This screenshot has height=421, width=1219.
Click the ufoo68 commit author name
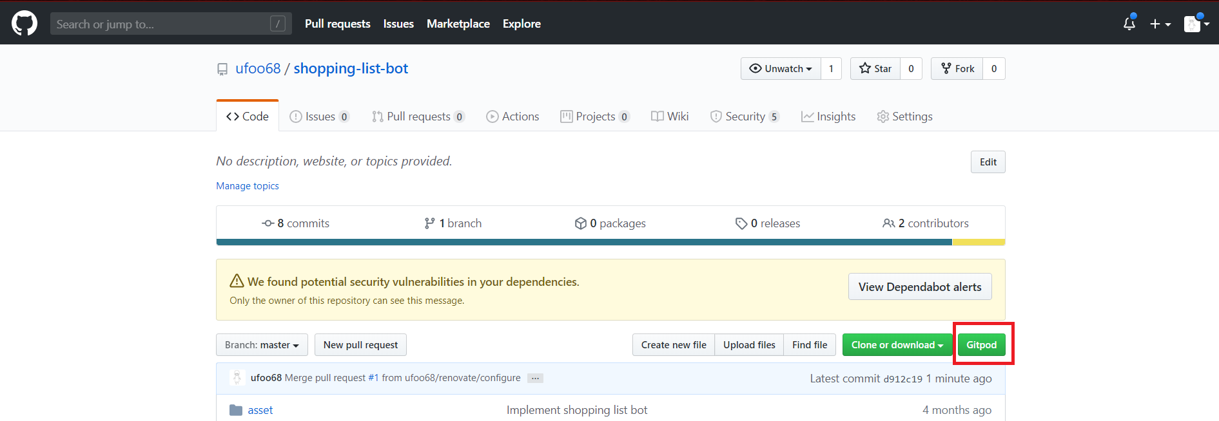[x=266, y=378]
